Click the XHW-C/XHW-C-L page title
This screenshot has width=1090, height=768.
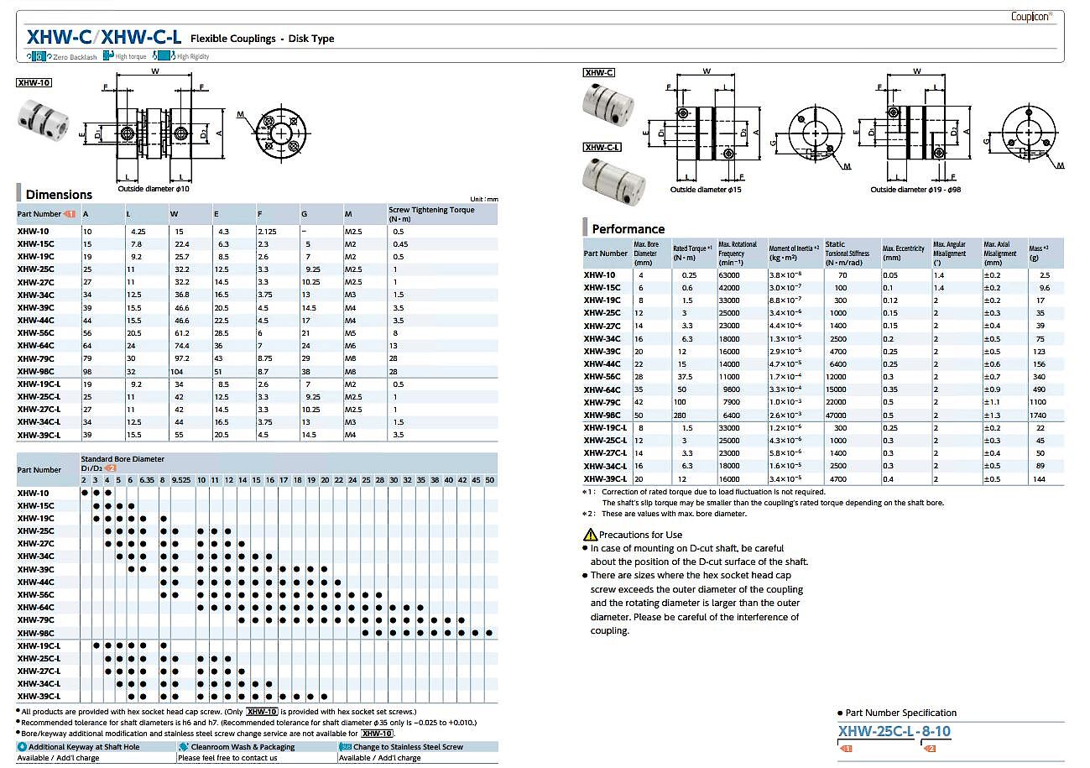pos(104,37)
